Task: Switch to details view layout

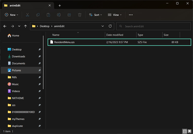Action: 185,131
